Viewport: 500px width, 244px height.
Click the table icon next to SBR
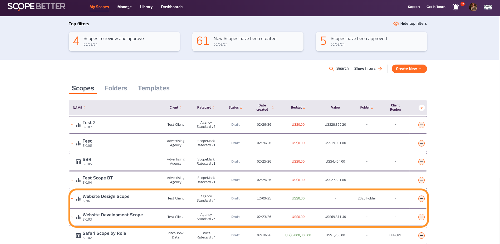(x=78, y=162)
